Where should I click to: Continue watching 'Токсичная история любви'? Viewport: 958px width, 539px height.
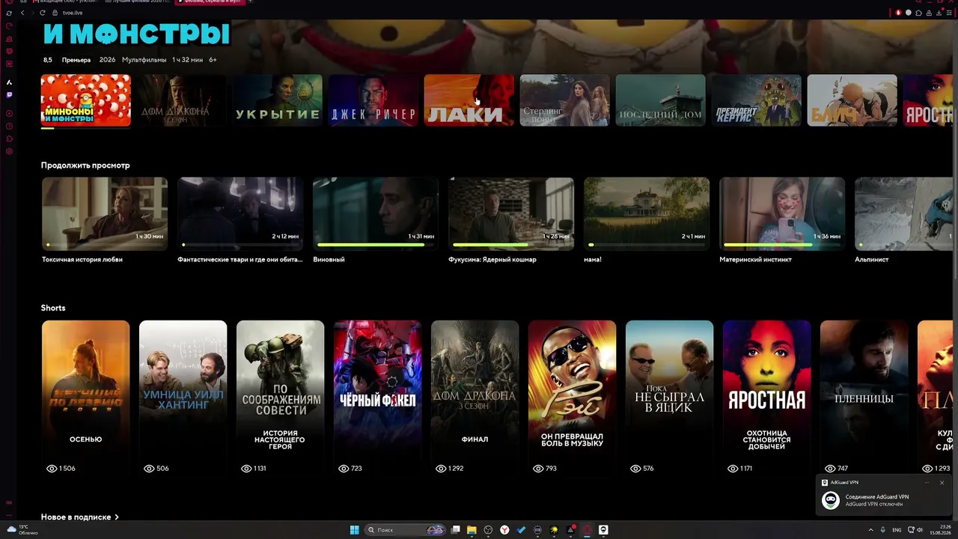point(105,213)
